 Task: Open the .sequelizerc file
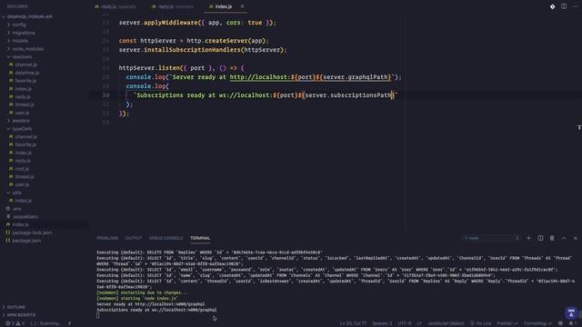pos(25,216)
